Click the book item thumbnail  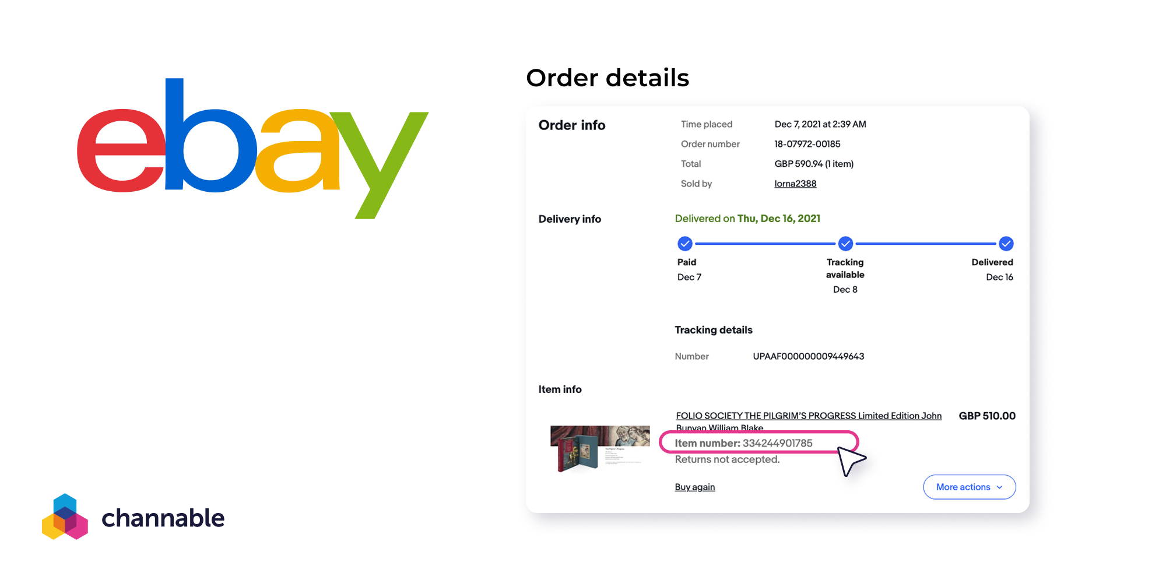600,448
